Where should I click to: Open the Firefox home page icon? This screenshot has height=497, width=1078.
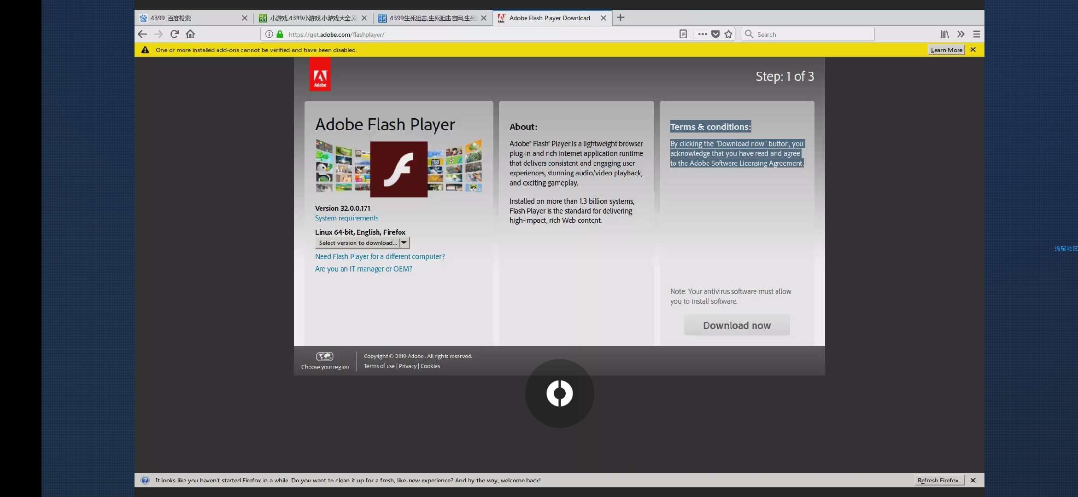tap(190, 34)
